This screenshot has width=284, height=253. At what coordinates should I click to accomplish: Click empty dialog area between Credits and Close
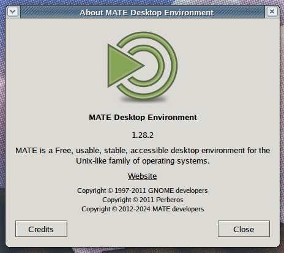[143, 229]
